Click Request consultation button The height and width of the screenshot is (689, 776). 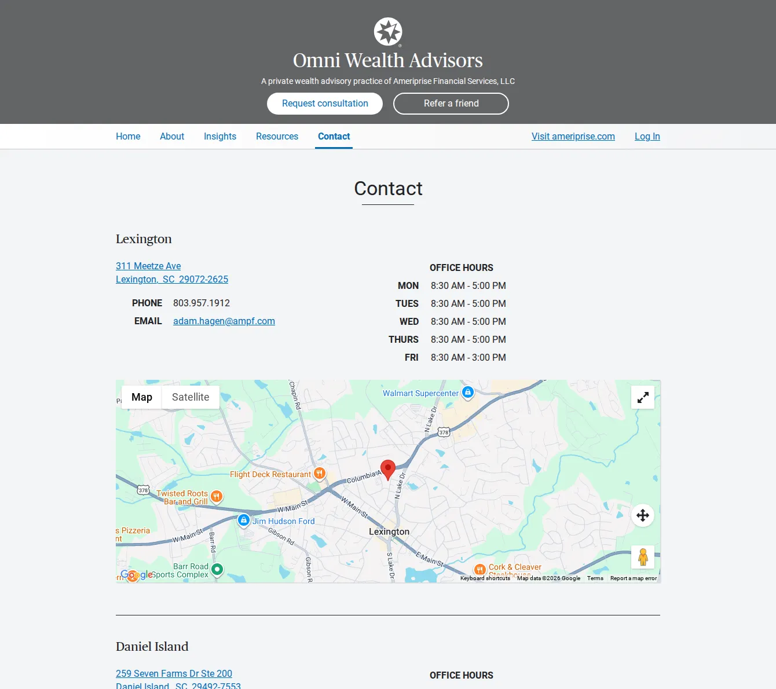[325, 104]
